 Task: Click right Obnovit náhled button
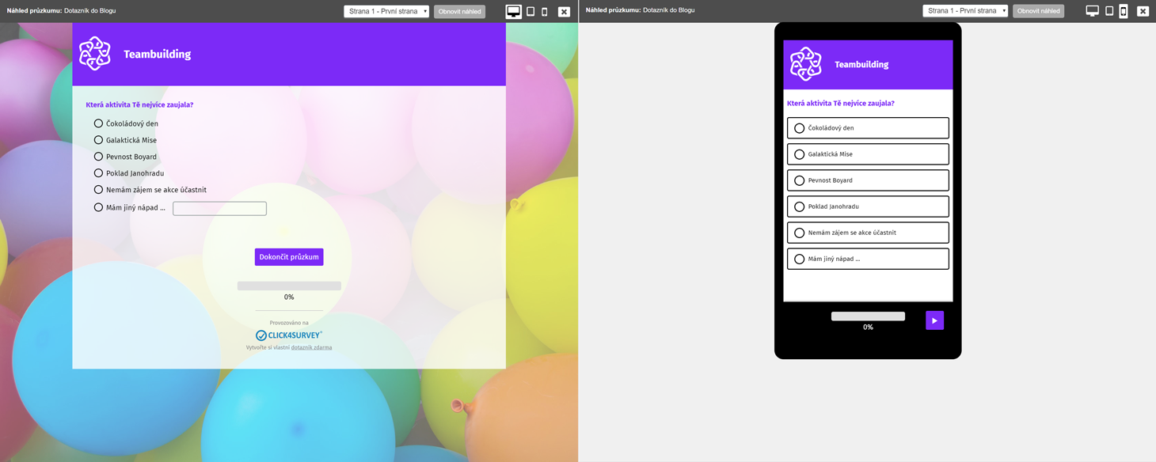pyautogui.click(x=1038, y=11)
